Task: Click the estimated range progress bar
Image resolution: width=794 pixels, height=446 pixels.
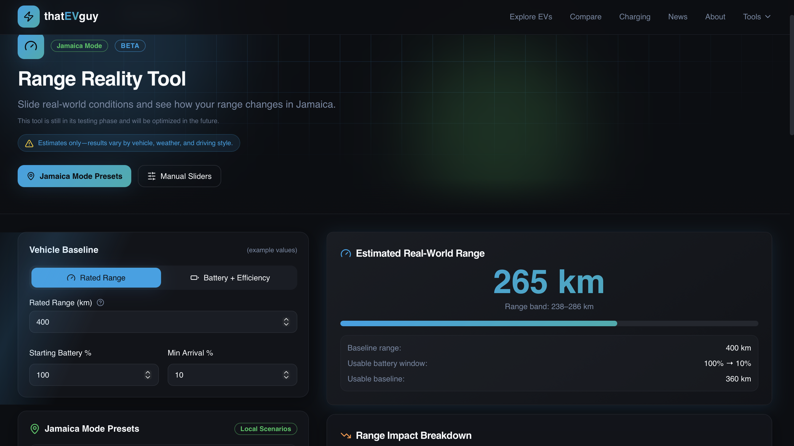Action: [x=549, y=323]
